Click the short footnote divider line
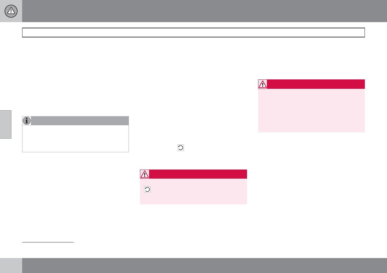The height and width of the screenshot is (273, 387). (48, 242)
